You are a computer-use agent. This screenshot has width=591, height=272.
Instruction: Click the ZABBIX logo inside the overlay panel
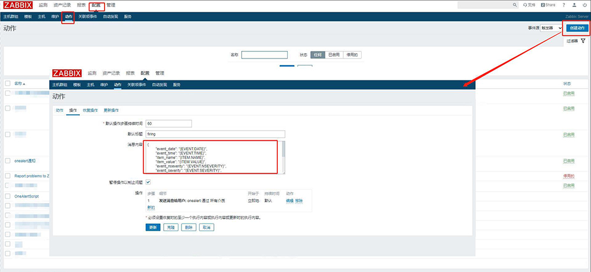coord(67,73)
